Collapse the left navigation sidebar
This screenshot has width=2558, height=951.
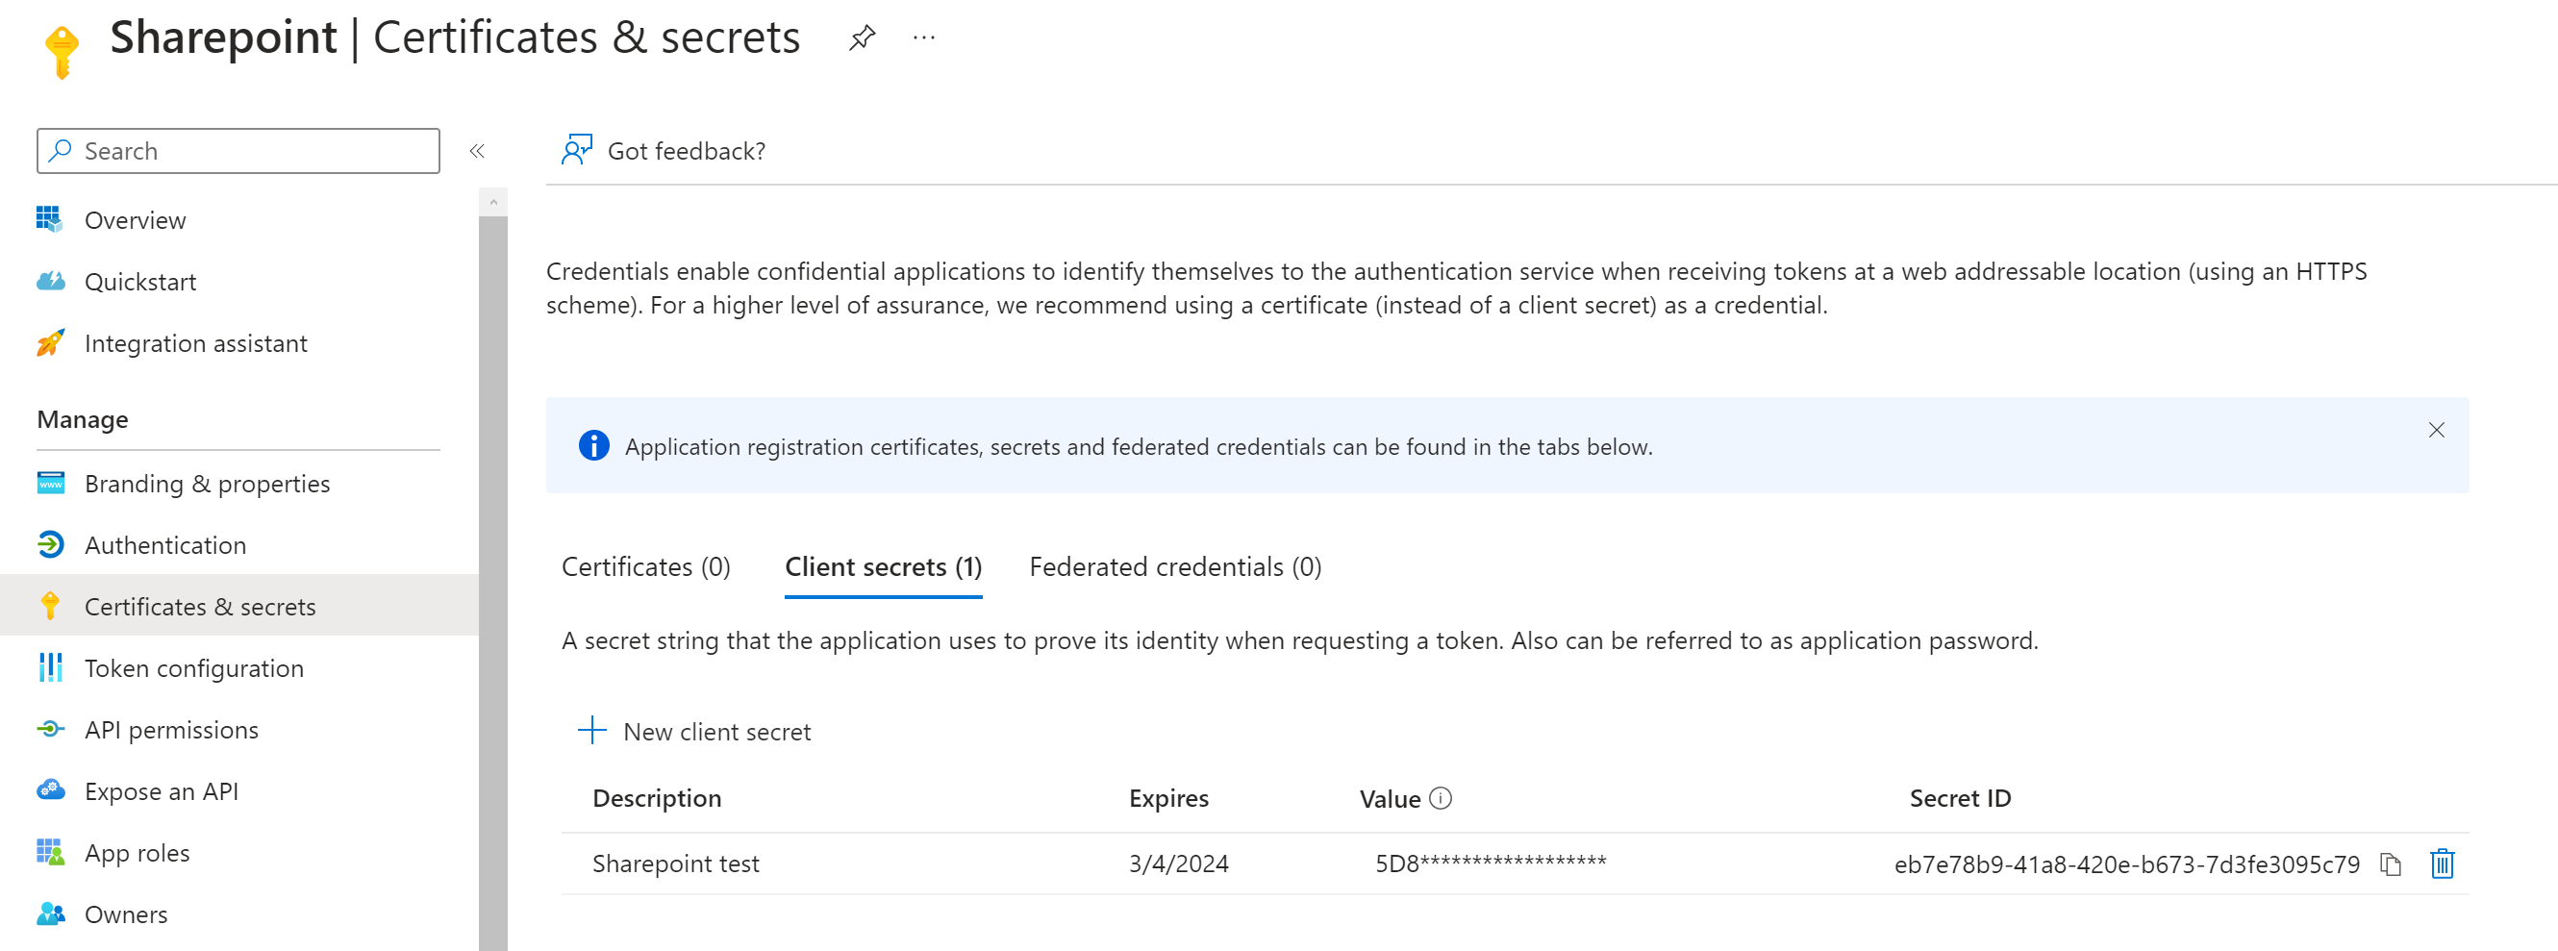[x=477, y=151]
